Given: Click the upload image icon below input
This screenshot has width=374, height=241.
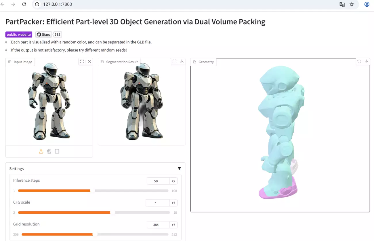Looking at the screenshot, I should pyautogui.click(x=41, y=151).
